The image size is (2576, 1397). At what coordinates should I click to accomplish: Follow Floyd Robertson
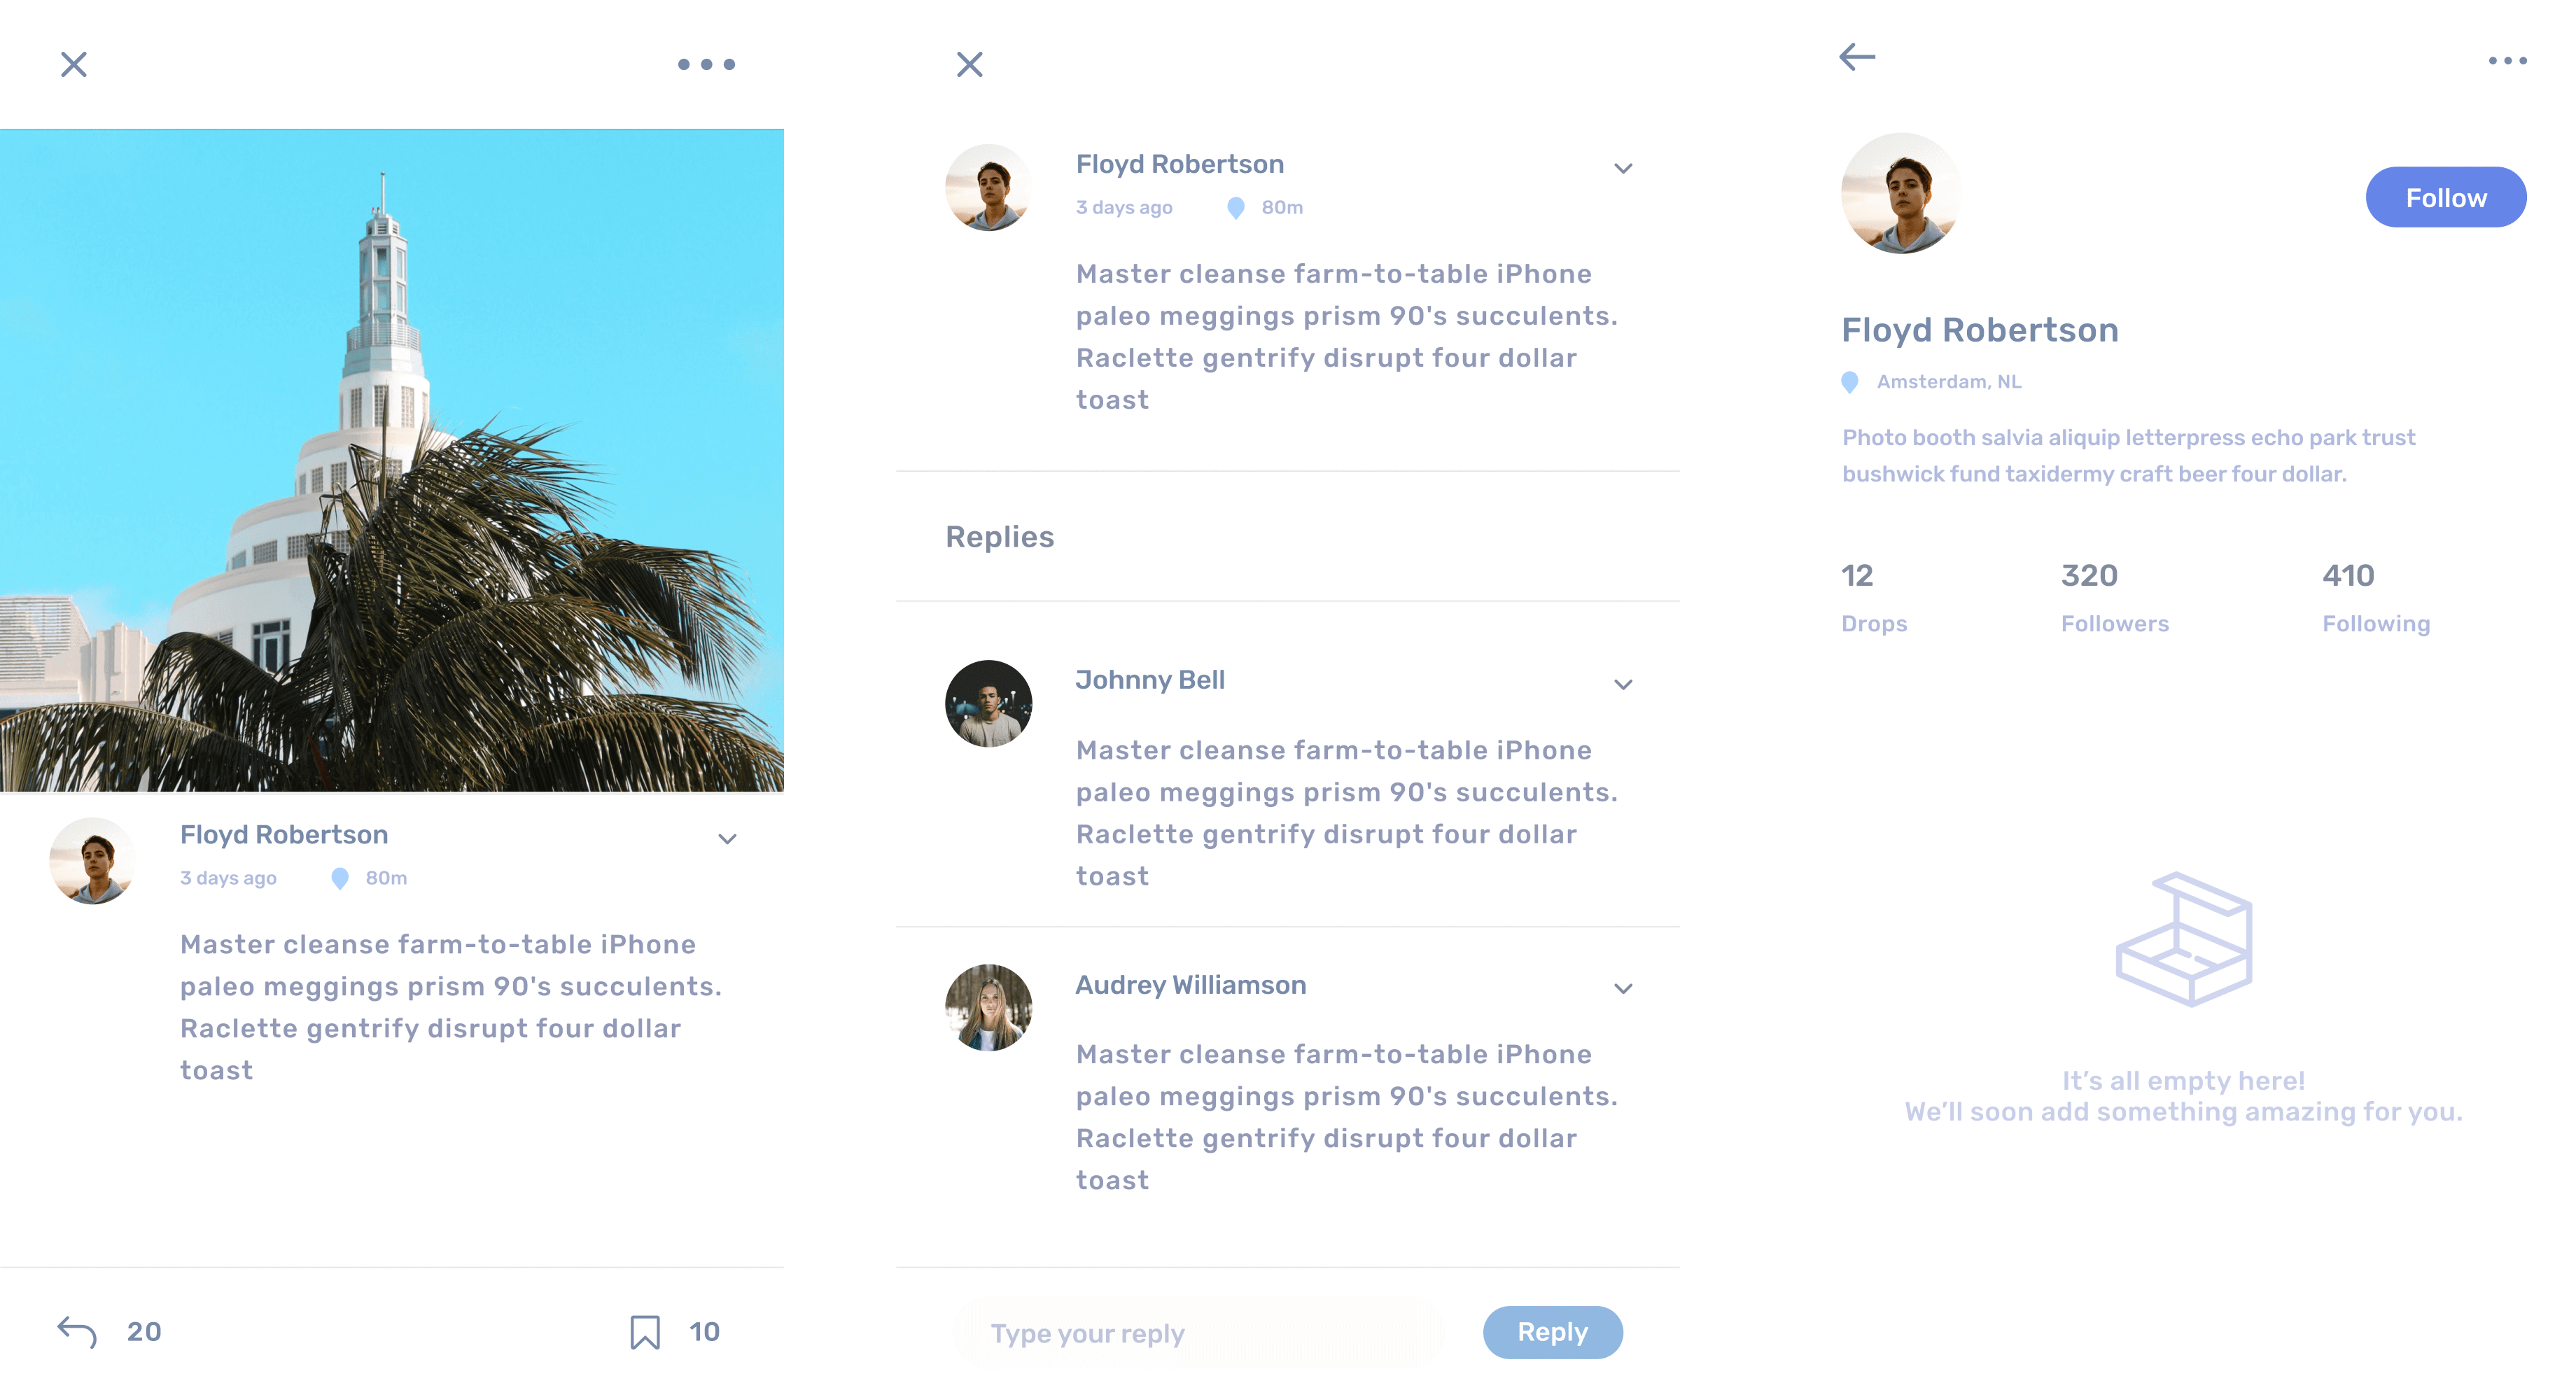[x=2445, y=197]
